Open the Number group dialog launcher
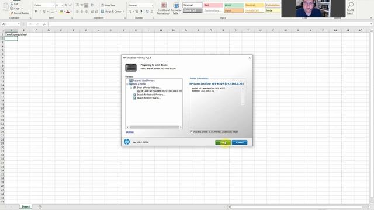This screenshot has height=210, width=374. 153,18
